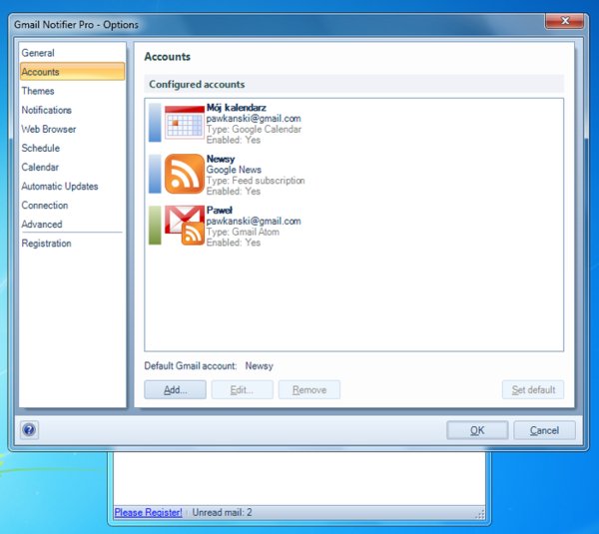This screenshot has height=534, width=599.
Task: Click the 'Type: Gmail Atom' text
Action: [x=243, y=232]
